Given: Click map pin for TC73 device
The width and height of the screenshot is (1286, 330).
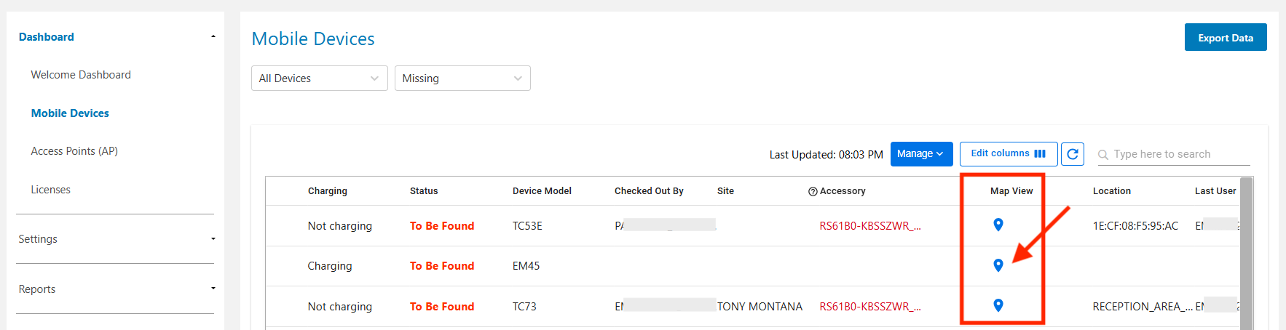Looking at the screenshot, I should (x=998, y=305).
